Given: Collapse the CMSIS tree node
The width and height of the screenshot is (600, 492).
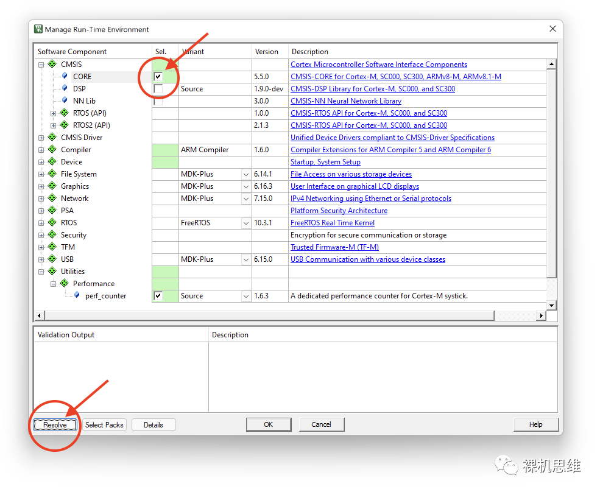Looking at the screenshot, I should (x=41, y=65).
